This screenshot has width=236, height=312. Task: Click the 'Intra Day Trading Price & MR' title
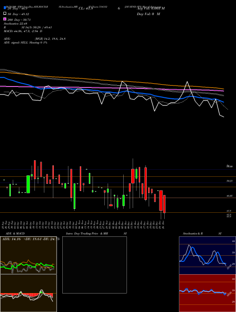(x=87, y=234)
